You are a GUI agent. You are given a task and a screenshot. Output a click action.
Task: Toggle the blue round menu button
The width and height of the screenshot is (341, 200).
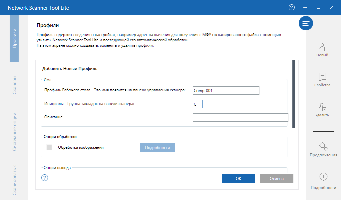(x=306, y=23)
